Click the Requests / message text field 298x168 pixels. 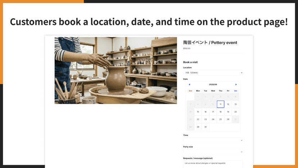tap(213, 164)
